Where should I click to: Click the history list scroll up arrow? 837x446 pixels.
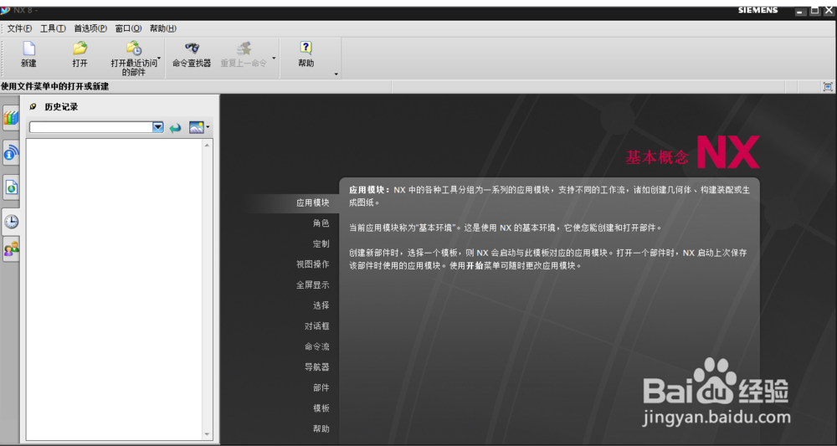pos(207,145)
